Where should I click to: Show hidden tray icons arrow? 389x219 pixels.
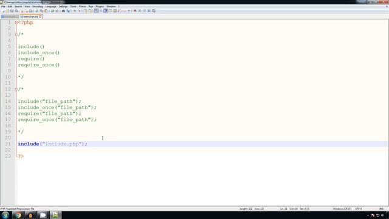click(368, 215)
